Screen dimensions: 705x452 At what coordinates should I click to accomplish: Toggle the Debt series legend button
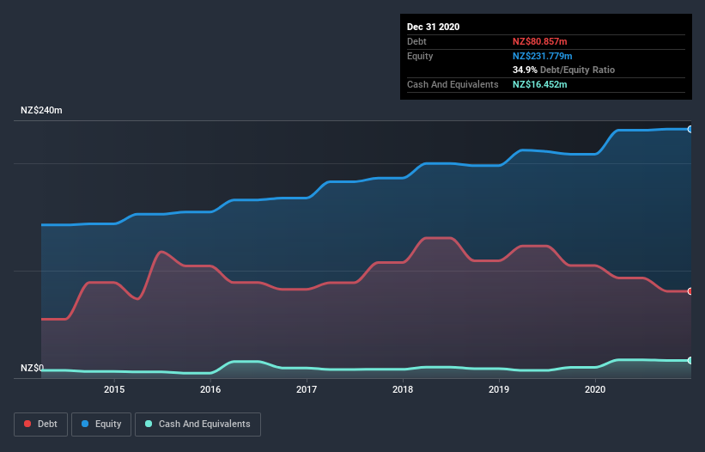[x=41, y=425]
